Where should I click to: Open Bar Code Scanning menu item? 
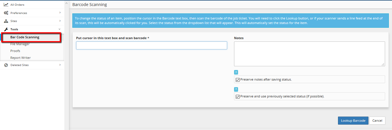(25, 37)
